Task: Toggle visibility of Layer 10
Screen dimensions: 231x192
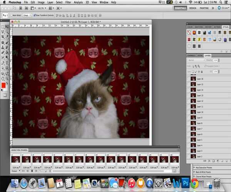Action: (x=188, y=112)
